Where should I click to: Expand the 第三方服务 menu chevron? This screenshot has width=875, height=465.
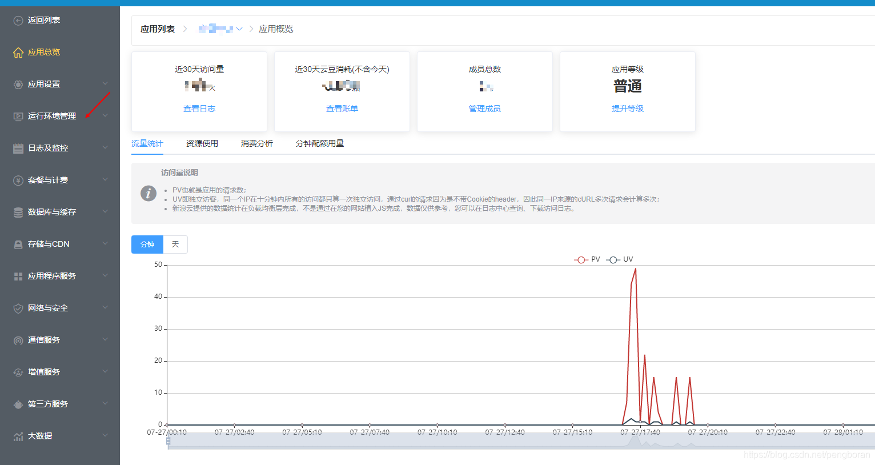tap(105, 403)
